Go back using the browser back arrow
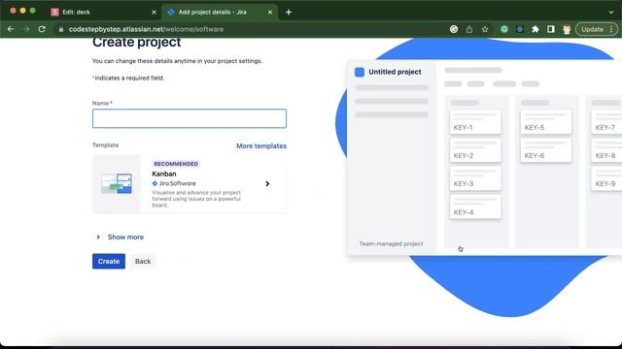Screen dimensions: 622x349 click(11, 29)
